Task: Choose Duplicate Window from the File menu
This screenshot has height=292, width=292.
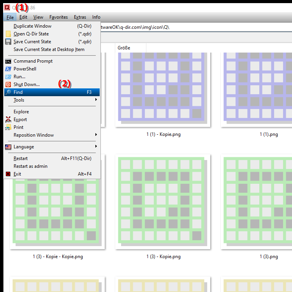Action: point(52,26)
